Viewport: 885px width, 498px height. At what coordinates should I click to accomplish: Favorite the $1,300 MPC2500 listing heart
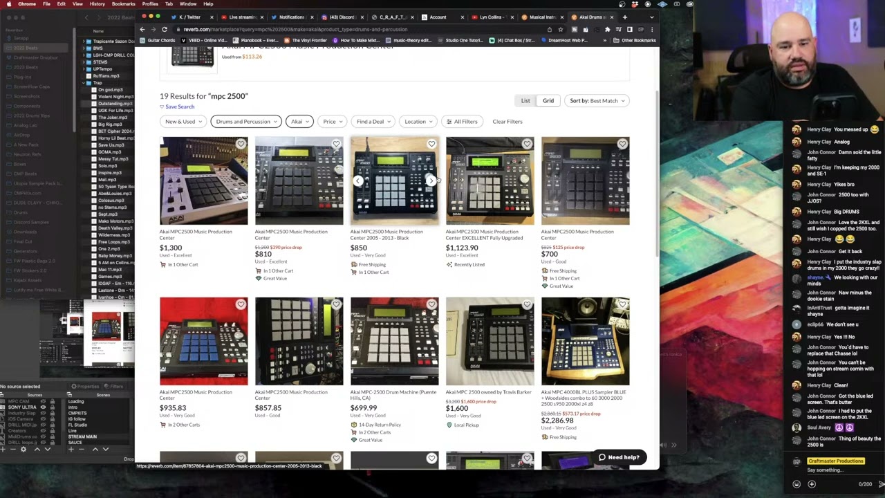(x=241, y=144)
